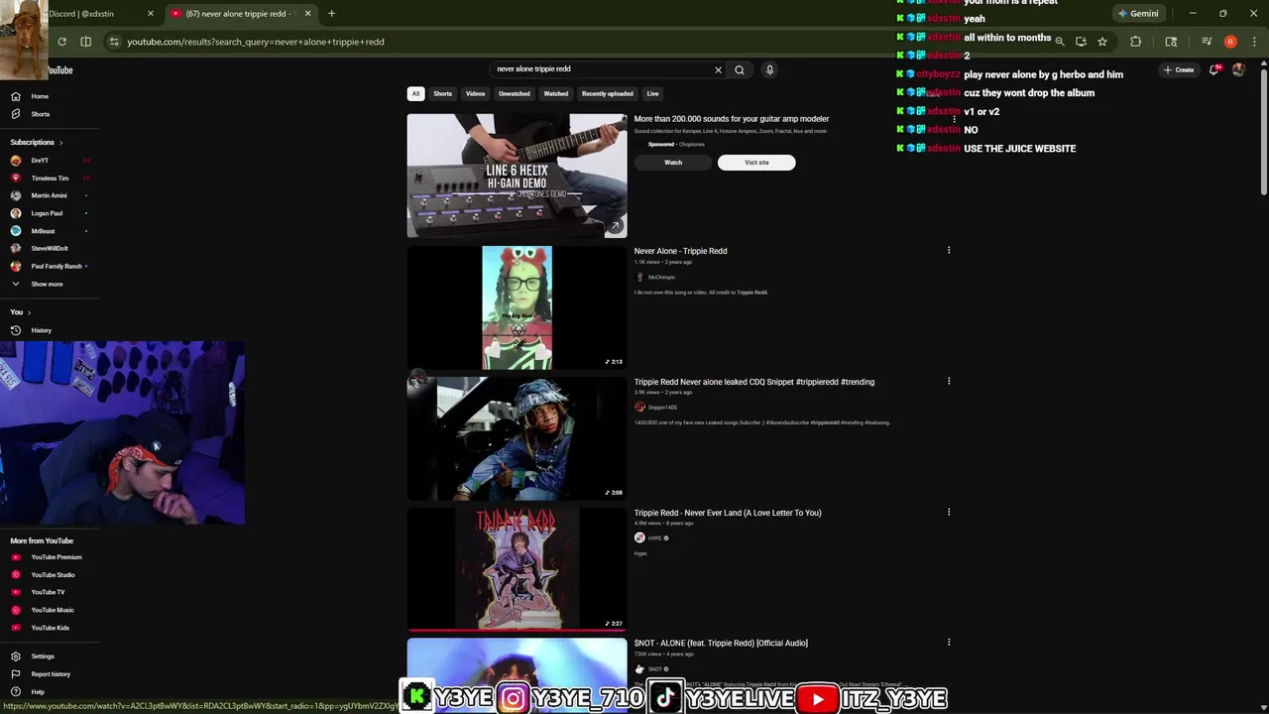Select the Recently uploaded filter chip

click(607, 93)
